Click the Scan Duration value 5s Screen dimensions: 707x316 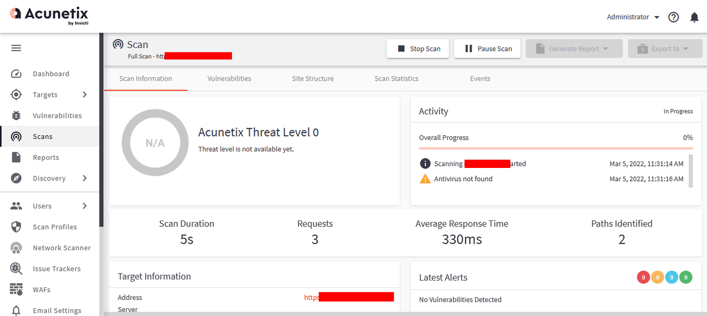(187, 239)
